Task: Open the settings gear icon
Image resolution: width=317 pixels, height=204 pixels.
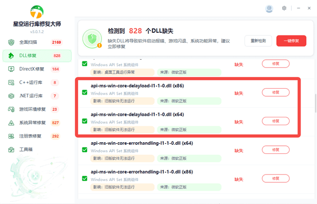Action: (x=284, y=8)
